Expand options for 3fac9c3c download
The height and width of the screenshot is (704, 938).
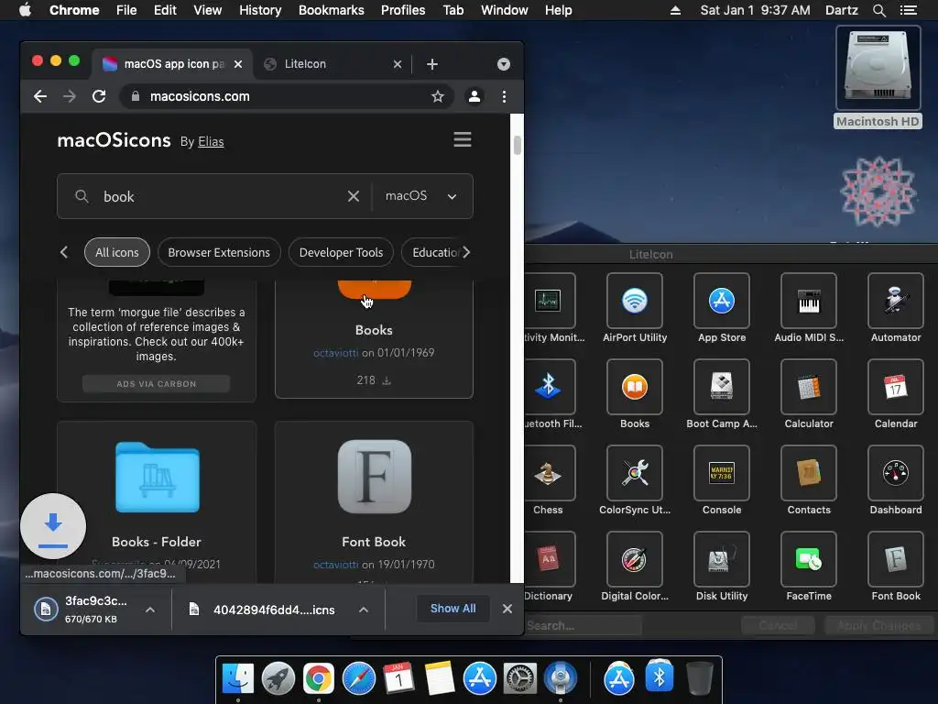[x=150, y=610]
